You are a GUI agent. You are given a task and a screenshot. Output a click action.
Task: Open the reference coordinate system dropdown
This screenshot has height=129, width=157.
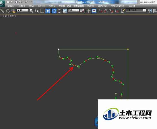tap(73, 10)
